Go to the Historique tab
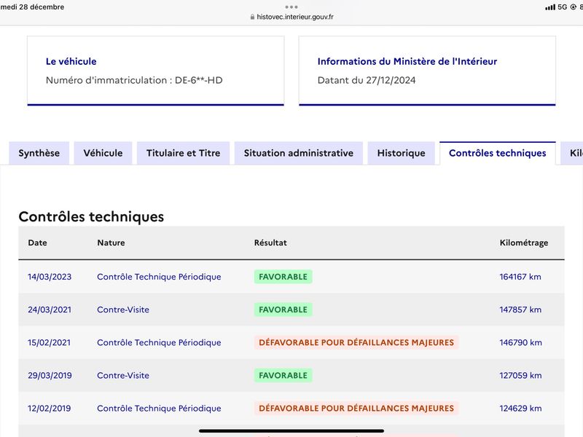 [x=402, y=153]
